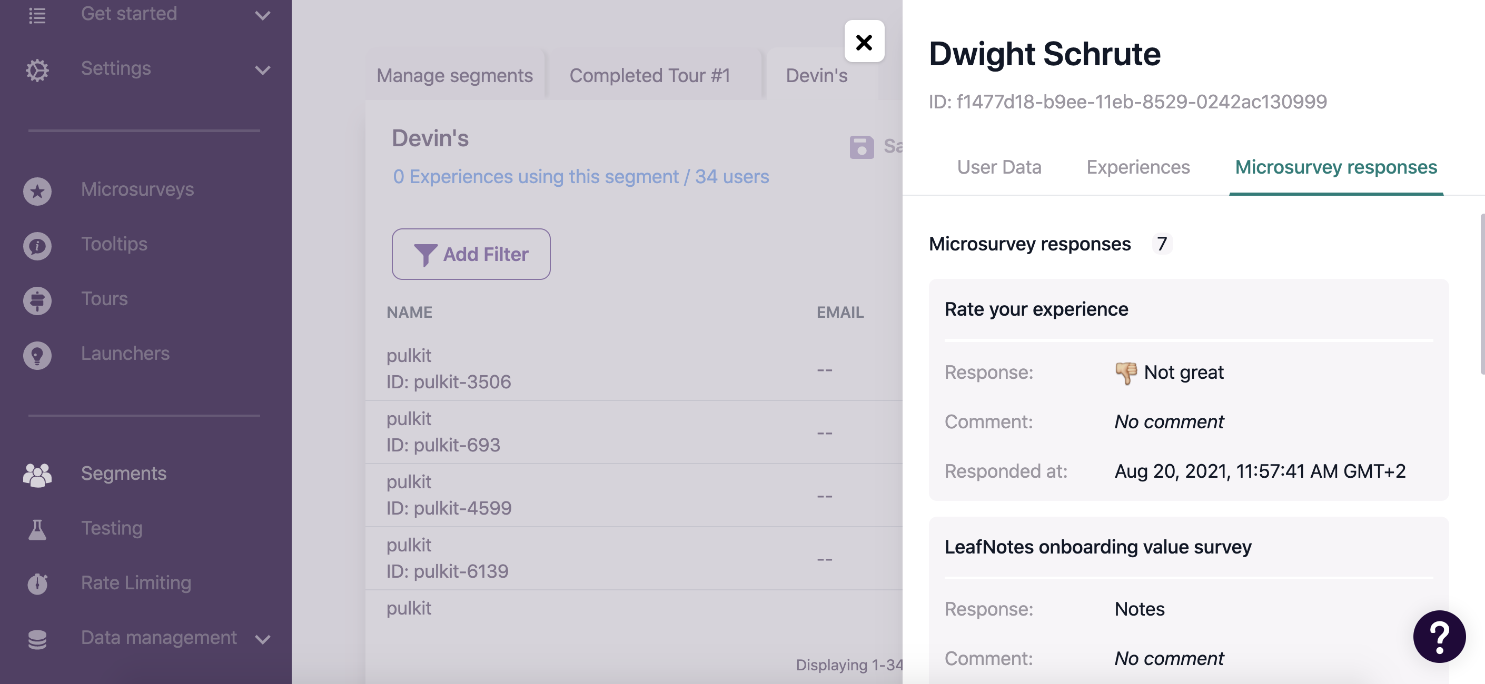Viewport: 1485px width, 684px height.
Task: Switch to the Experiences tab
Action: click(x=1138, y=167)
